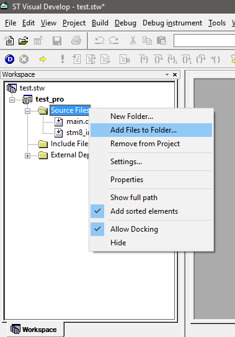Start debugging with the blue D icon
235x337 pixels.
(x=9, y=59)
